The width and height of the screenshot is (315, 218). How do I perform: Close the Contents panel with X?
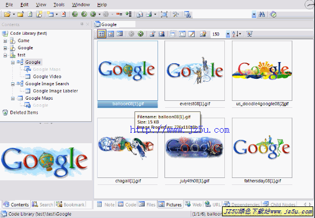point(88,24)
